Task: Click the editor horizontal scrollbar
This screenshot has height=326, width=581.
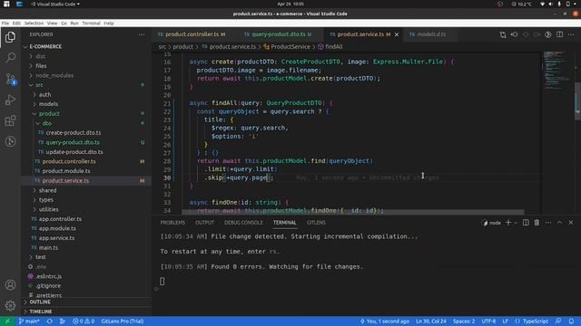Action: (x=353, y=212)
